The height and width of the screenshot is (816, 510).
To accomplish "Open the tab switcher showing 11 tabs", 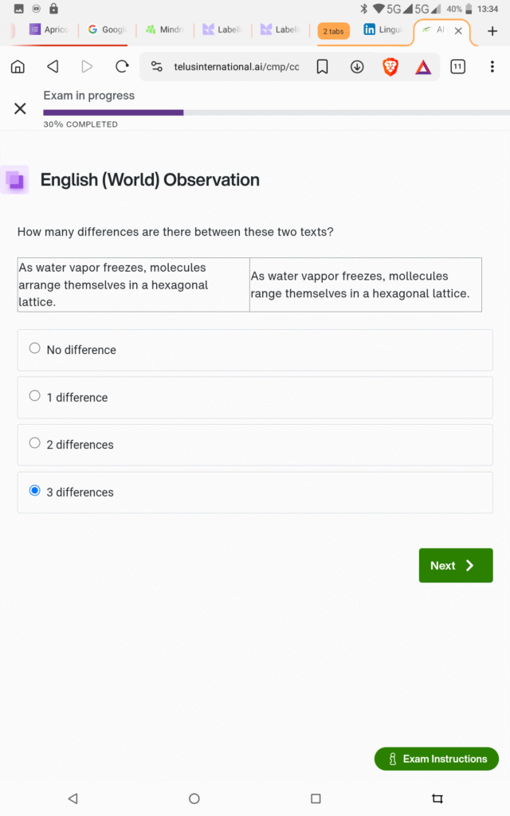I will tap(457, 67).
